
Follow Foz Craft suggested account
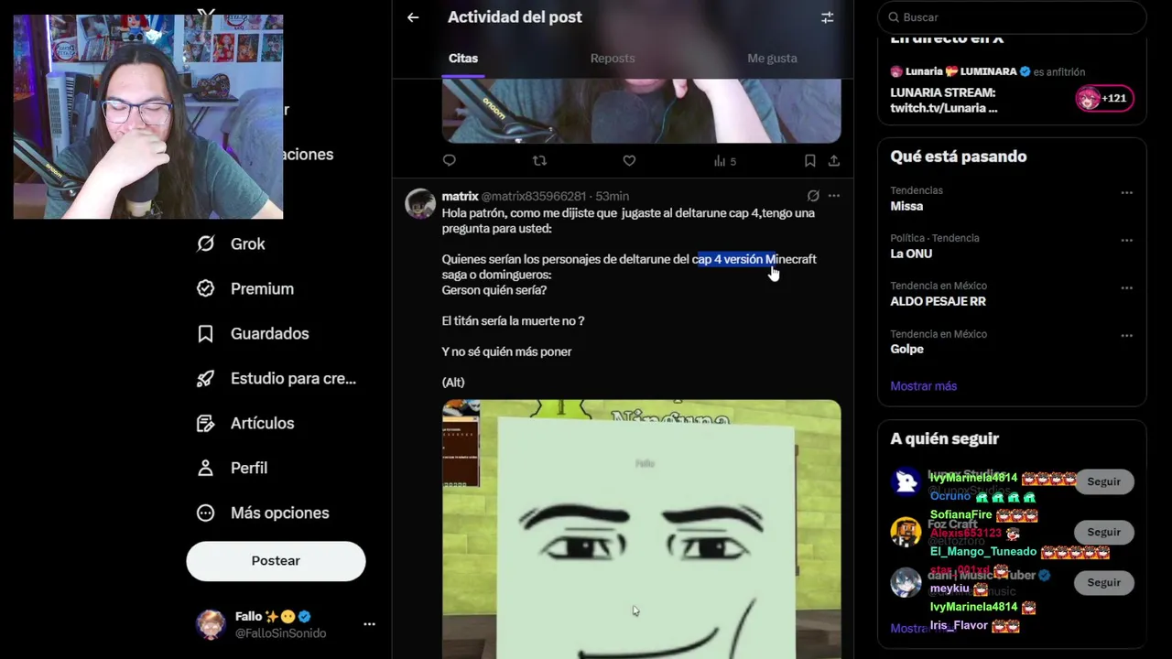(x=1103, y=532)
